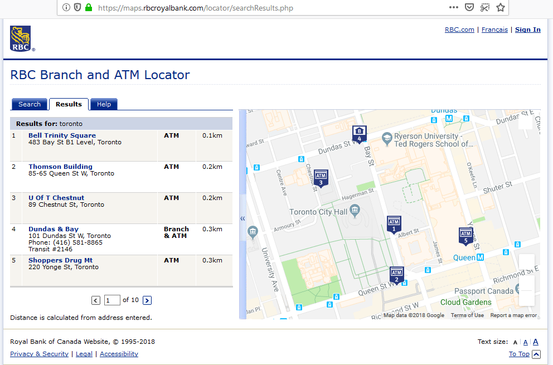553x365 pixels.
Task: Click 'Transit #2146' text
Action: [x=50, y=249]
